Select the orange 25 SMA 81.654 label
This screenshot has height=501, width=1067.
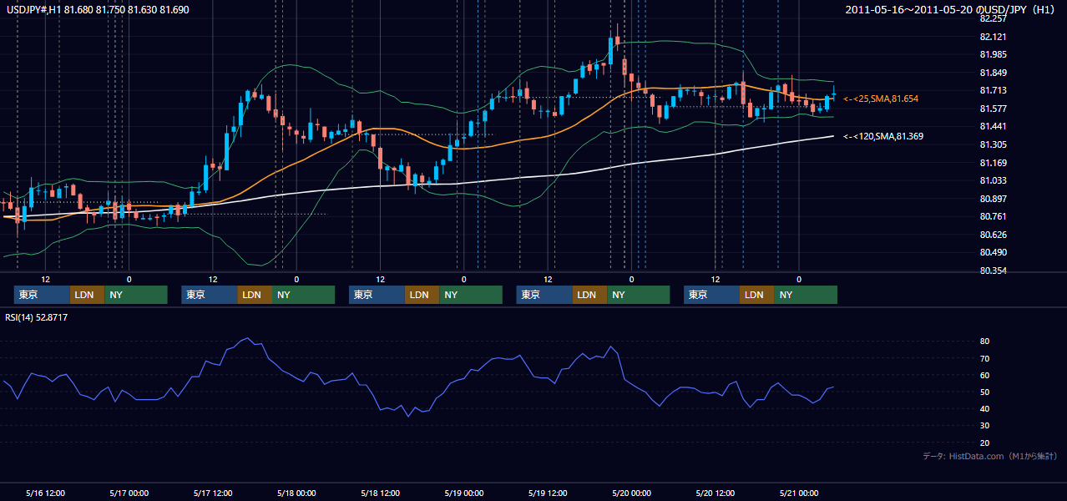coord(881,99)
